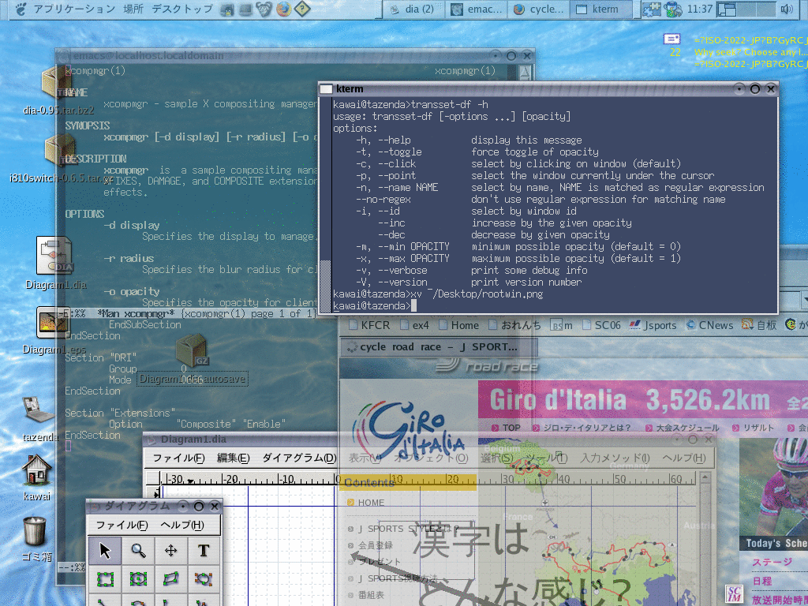
Task: Open 入力メソッド(I) menu in Dia window
Action: click(615, 458)
